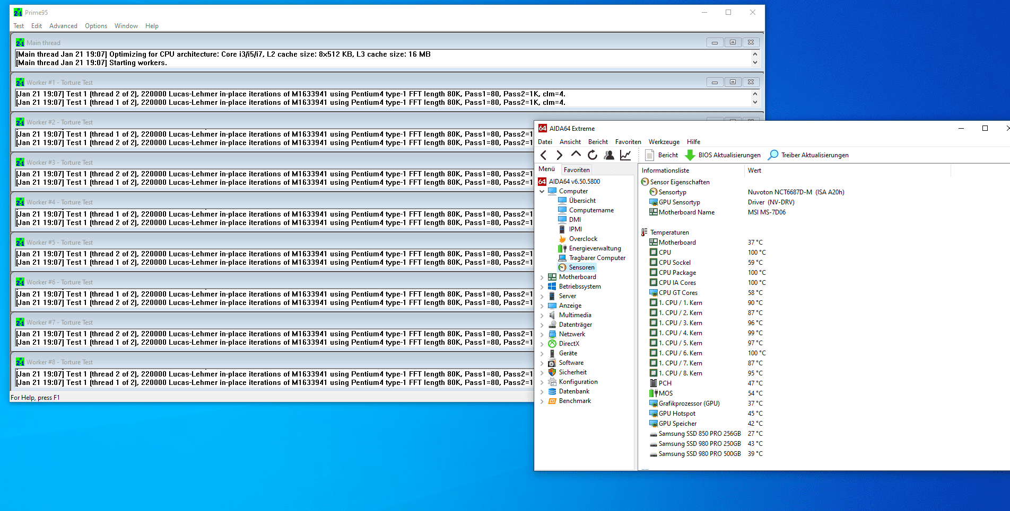Click Main thread log scroll-down arrow
The image size is (1010, 511).
[x=755, y=62]
